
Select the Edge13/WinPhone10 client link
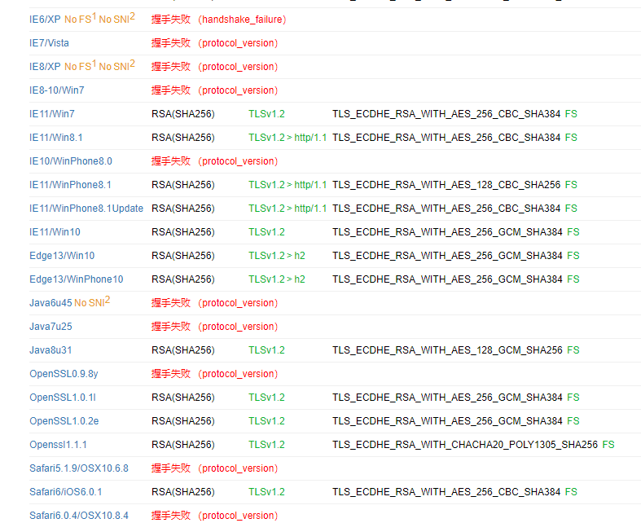click(x=77, y=279)
